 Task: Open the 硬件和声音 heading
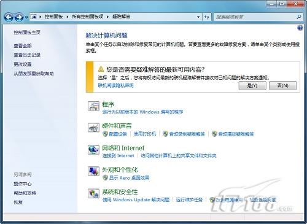click(117, 126)
